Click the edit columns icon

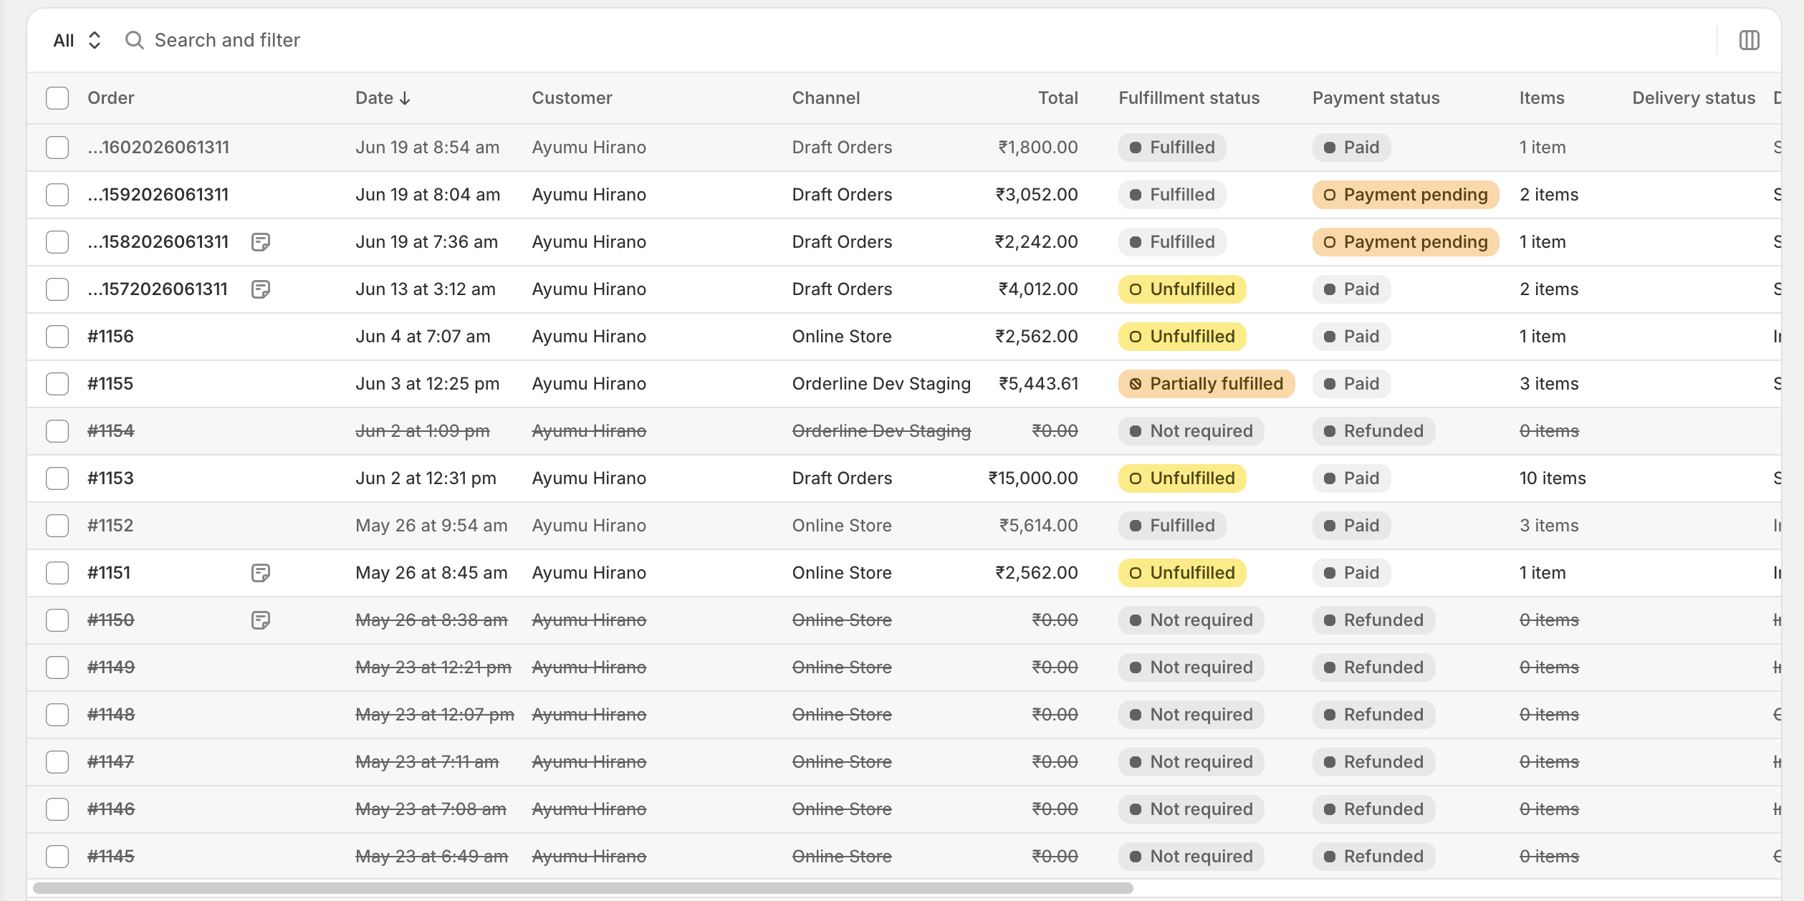click(x=1749, y=40)
